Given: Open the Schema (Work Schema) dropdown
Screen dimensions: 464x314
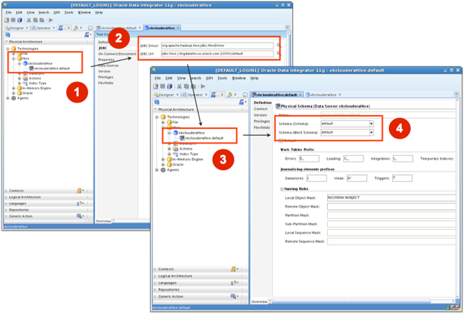Looking at the screenshot, I should 371,133.
